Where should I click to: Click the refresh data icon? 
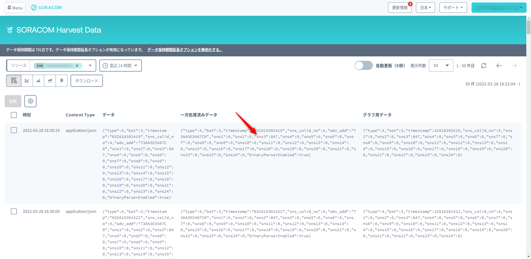click(x=484, y=66)
